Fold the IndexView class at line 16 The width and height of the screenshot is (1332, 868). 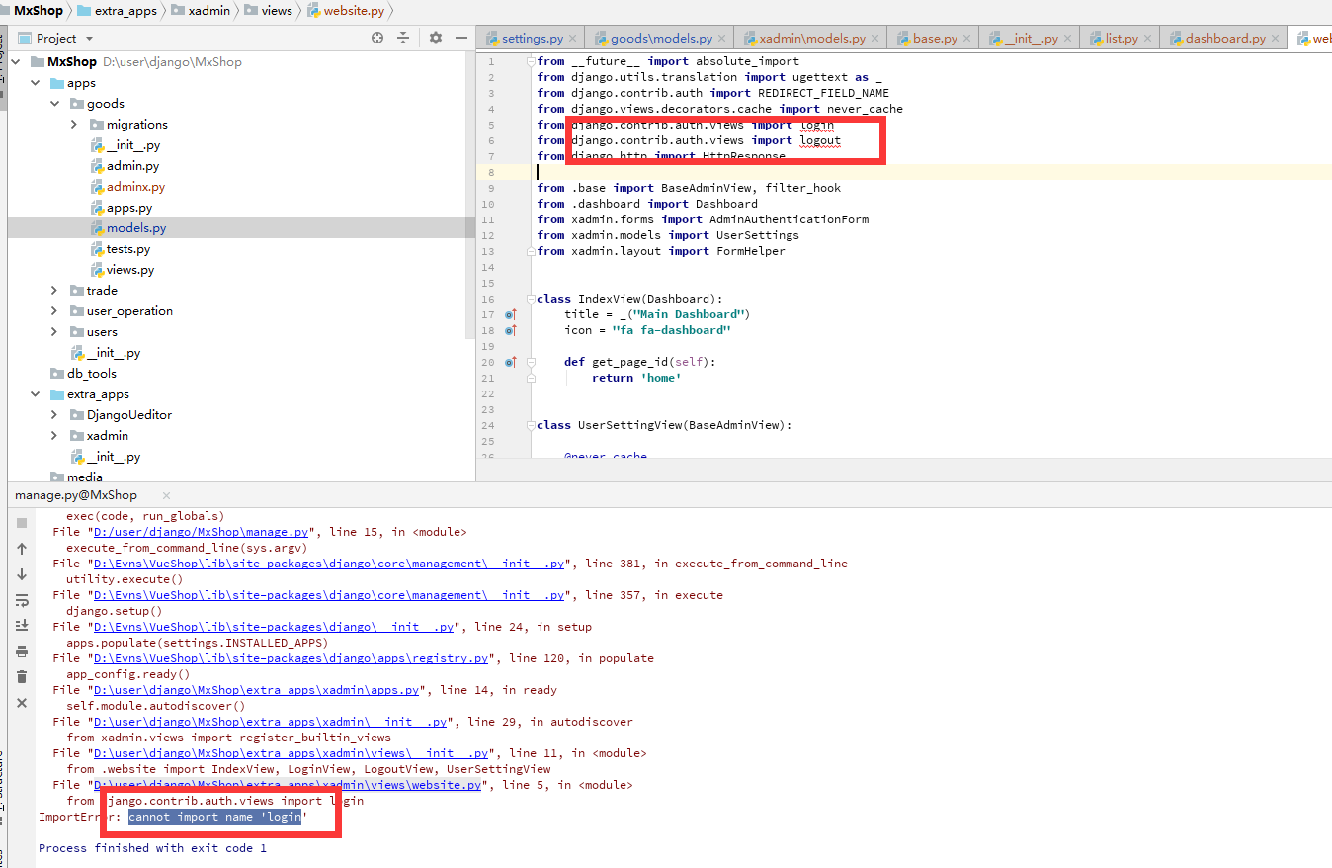point(531,299)
